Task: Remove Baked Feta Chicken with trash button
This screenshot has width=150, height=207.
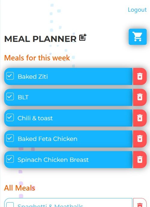Action: pyautogui.click(x=140, y=139)
